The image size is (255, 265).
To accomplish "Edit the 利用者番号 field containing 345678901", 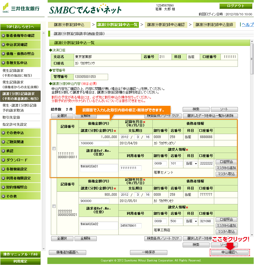I will pyautogui.click(x=131, y=226).
